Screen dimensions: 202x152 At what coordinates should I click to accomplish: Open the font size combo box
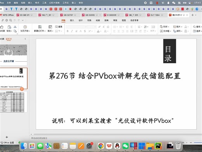[x=92, y=27]
